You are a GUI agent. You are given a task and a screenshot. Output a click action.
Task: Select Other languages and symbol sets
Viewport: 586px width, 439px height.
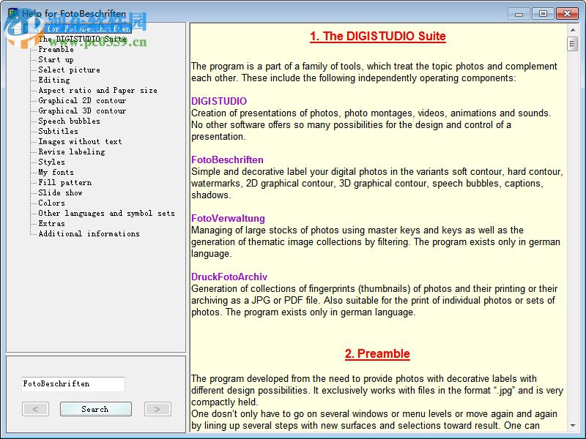pyautogui.click(x=106, y=214)
